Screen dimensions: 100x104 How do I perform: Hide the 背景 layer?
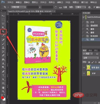[x=84, y=73]
